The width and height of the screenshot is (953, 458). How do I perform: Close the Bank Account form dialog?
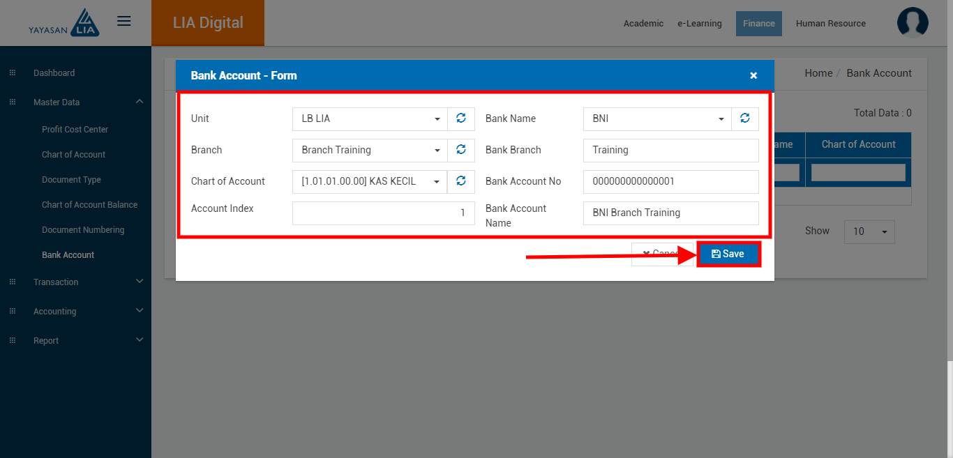click(753, 75)
